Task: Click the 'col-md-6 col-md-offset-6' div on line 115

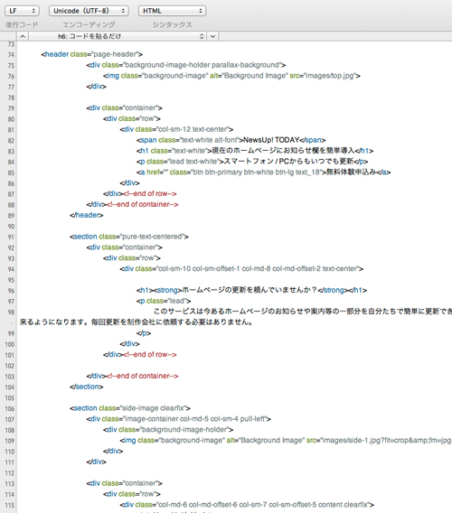Action: [x=247, y=505]
